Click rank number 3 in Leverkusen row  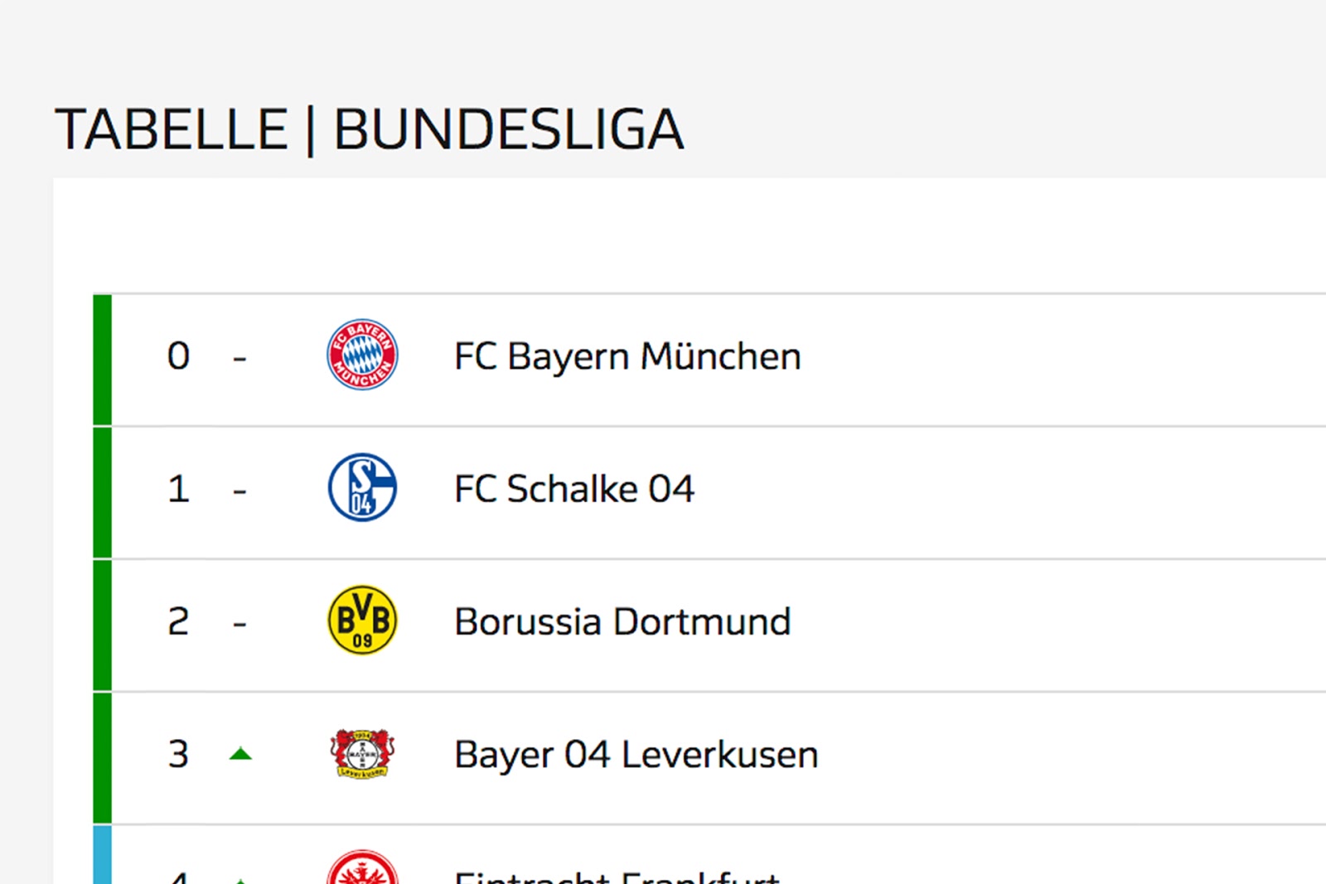pos(178,754)
